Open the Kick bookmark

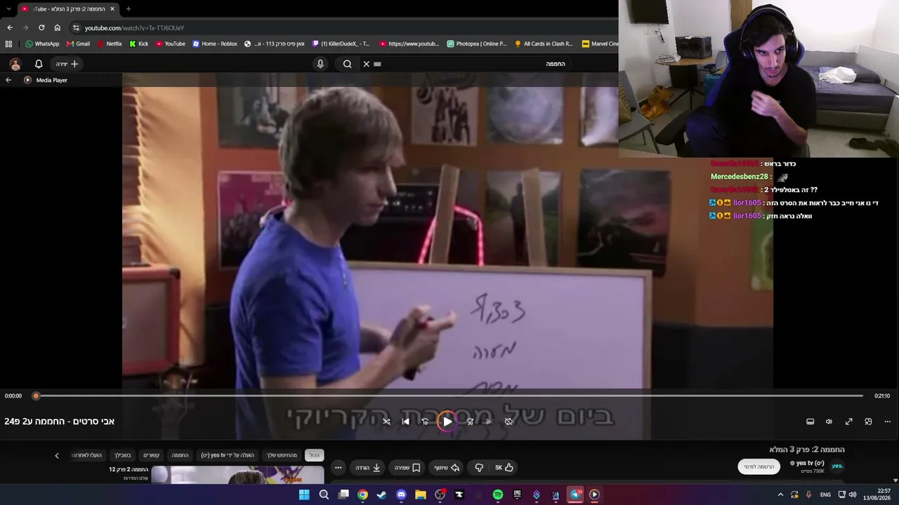pos(138,43)
